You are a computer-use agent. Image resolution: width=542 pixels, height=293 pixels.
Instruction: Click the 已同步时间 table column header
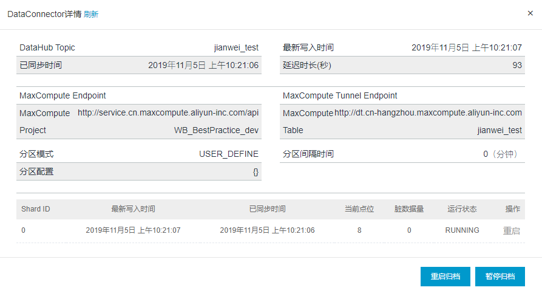coord(267,209)
